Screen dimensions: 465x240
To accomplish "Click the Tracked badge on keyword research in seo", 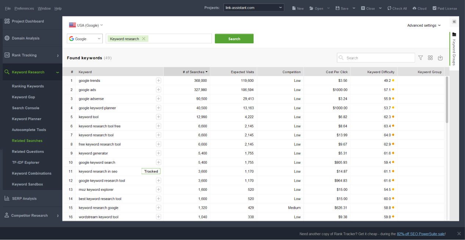I will tap(151, 171).
